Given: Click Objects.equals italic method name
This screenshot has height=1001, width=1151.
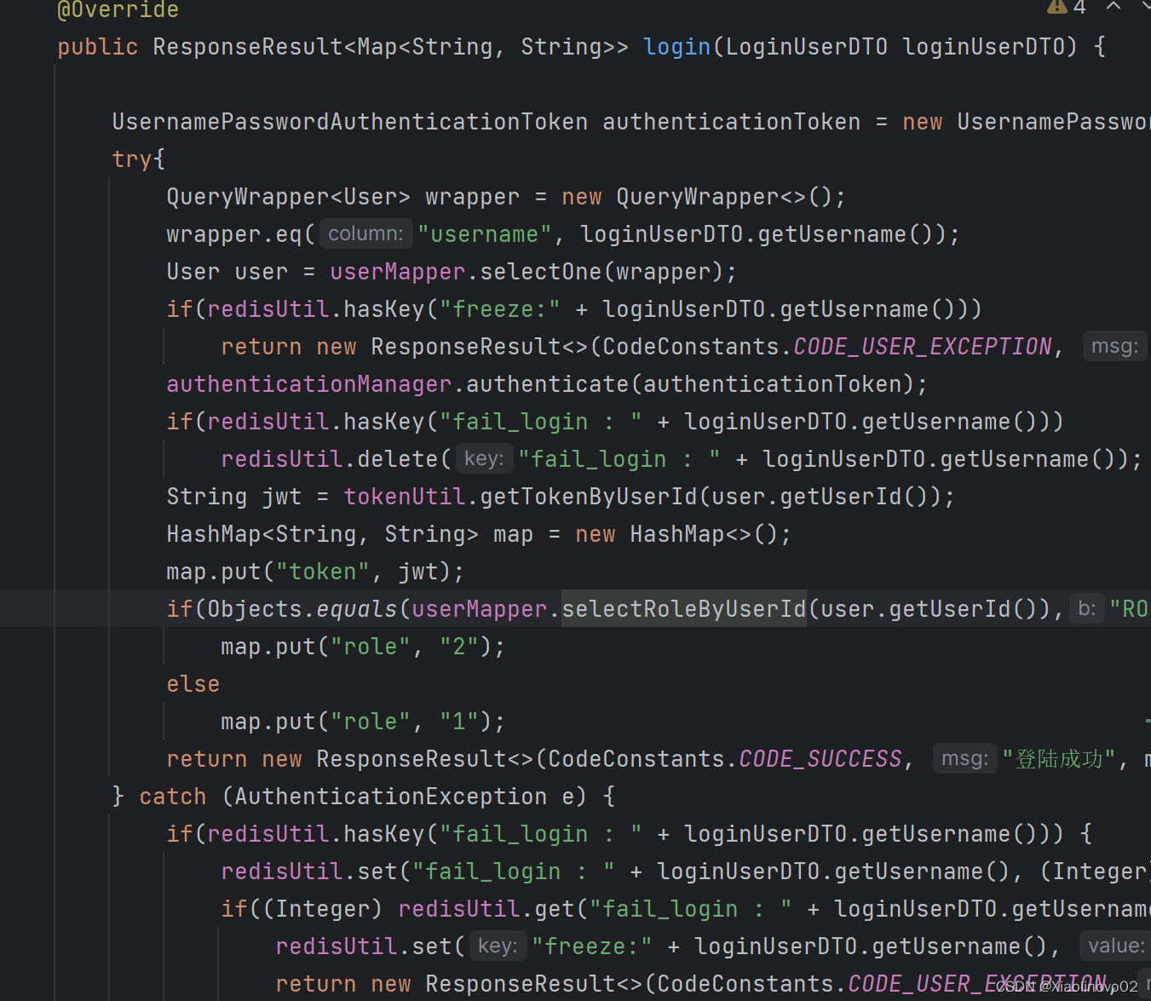Looking at the screenshot, I should pos(357,609).
